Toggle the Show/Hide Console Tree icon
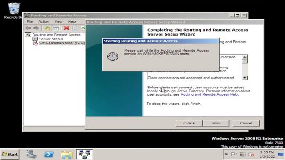The image size is (285, 160). pyautogui.click(x=56, y=28)
